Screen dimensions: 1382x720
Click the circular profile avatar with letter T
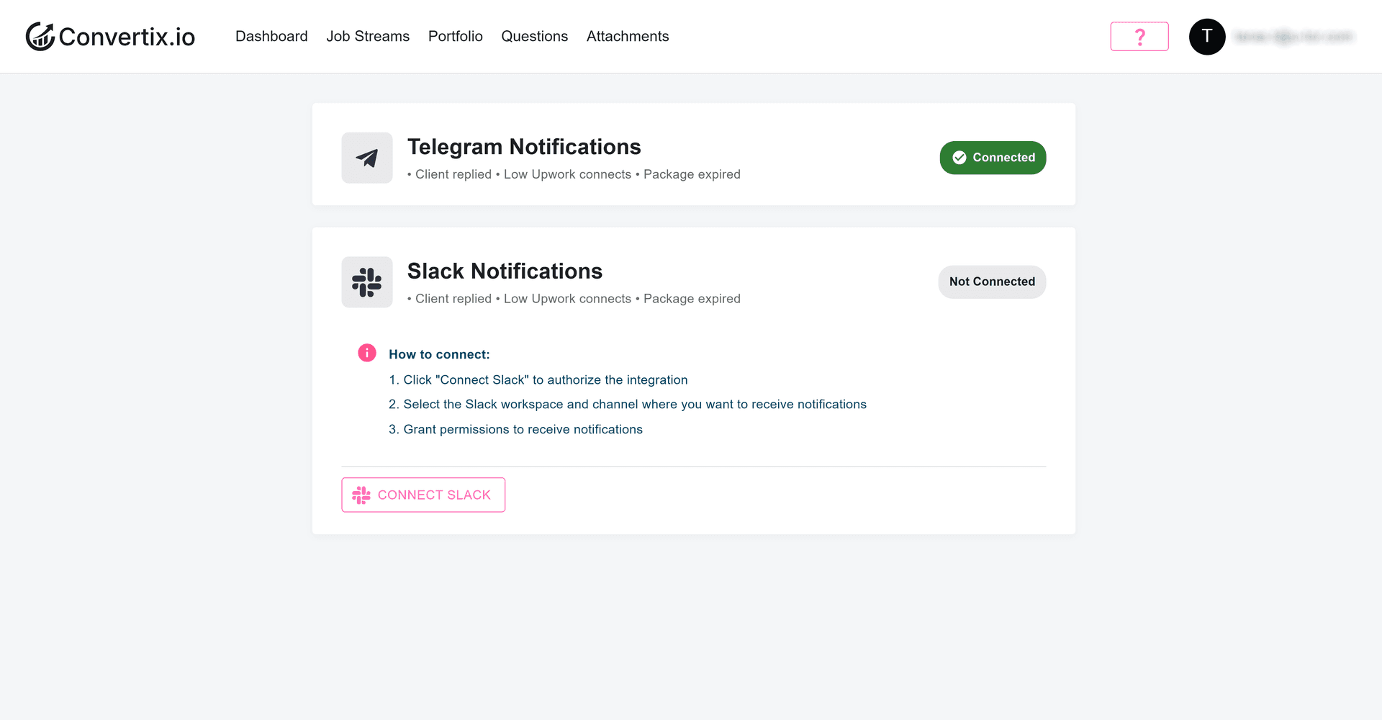tap(1207, 36)
